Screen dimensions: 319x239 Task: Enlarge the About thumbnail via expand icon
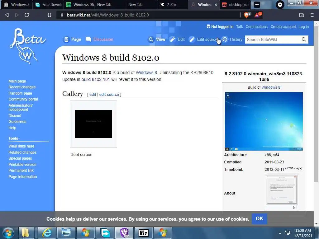[x=294, y=207]
